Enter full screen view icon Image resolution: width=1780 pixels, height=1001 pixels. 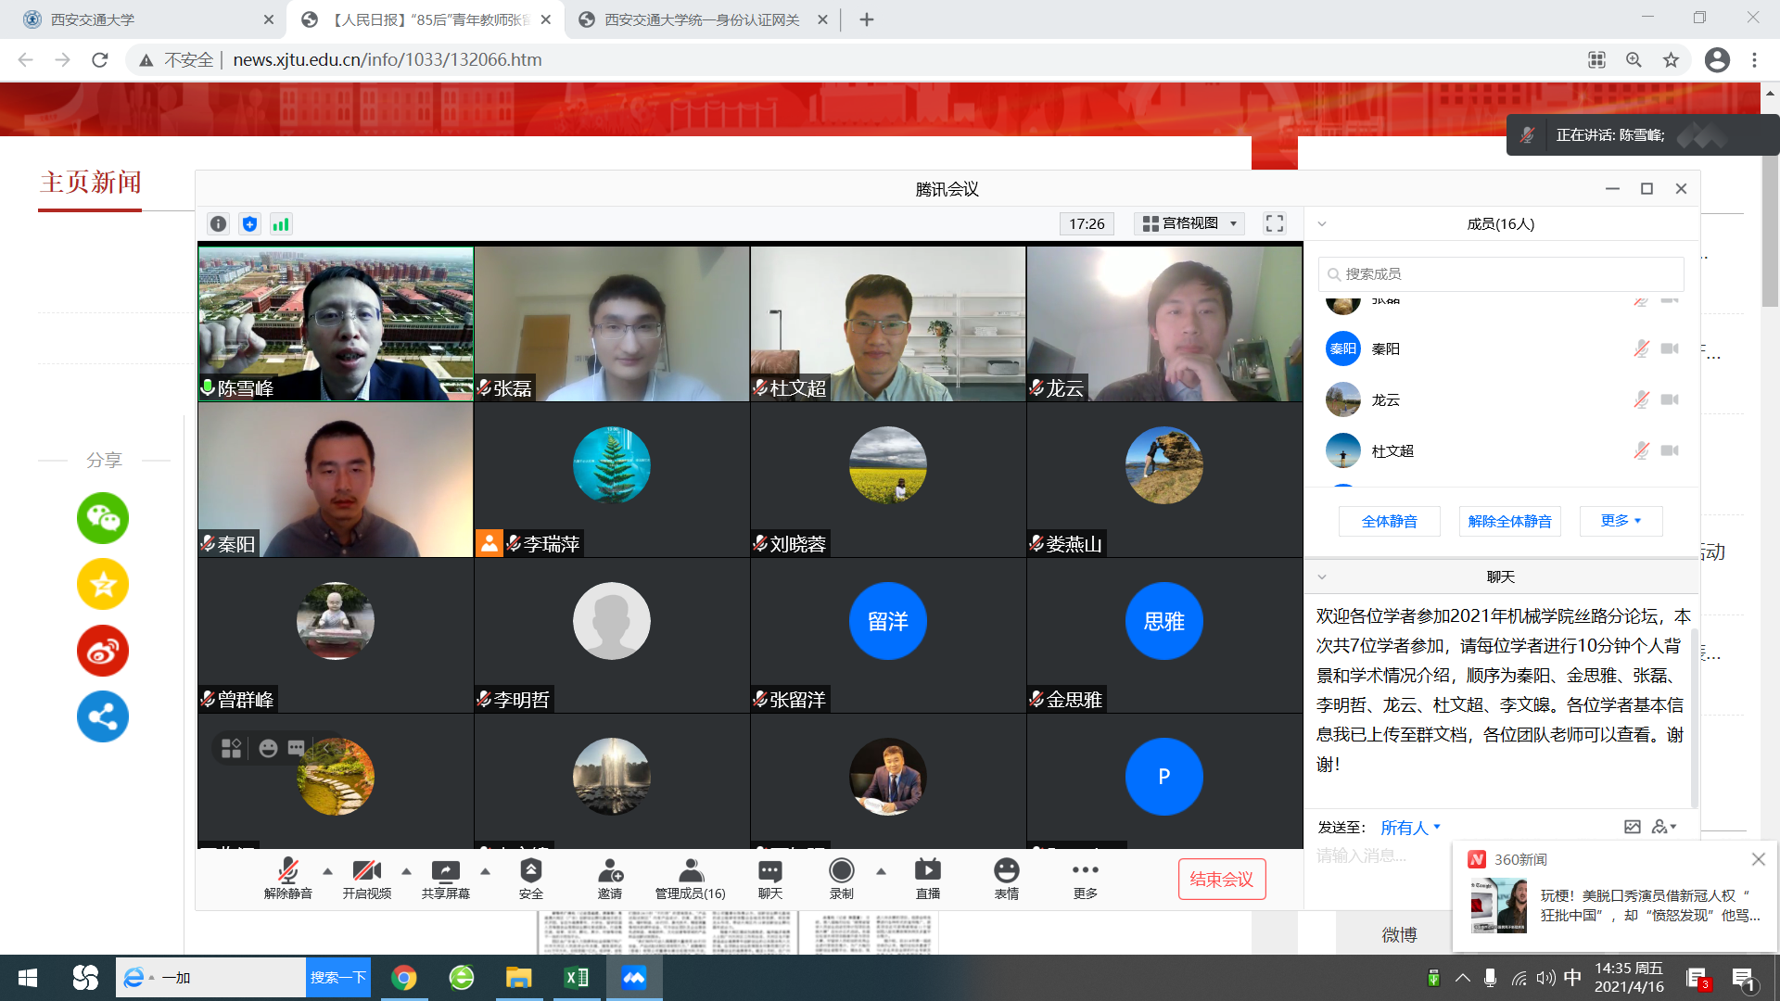(1275, 223)
